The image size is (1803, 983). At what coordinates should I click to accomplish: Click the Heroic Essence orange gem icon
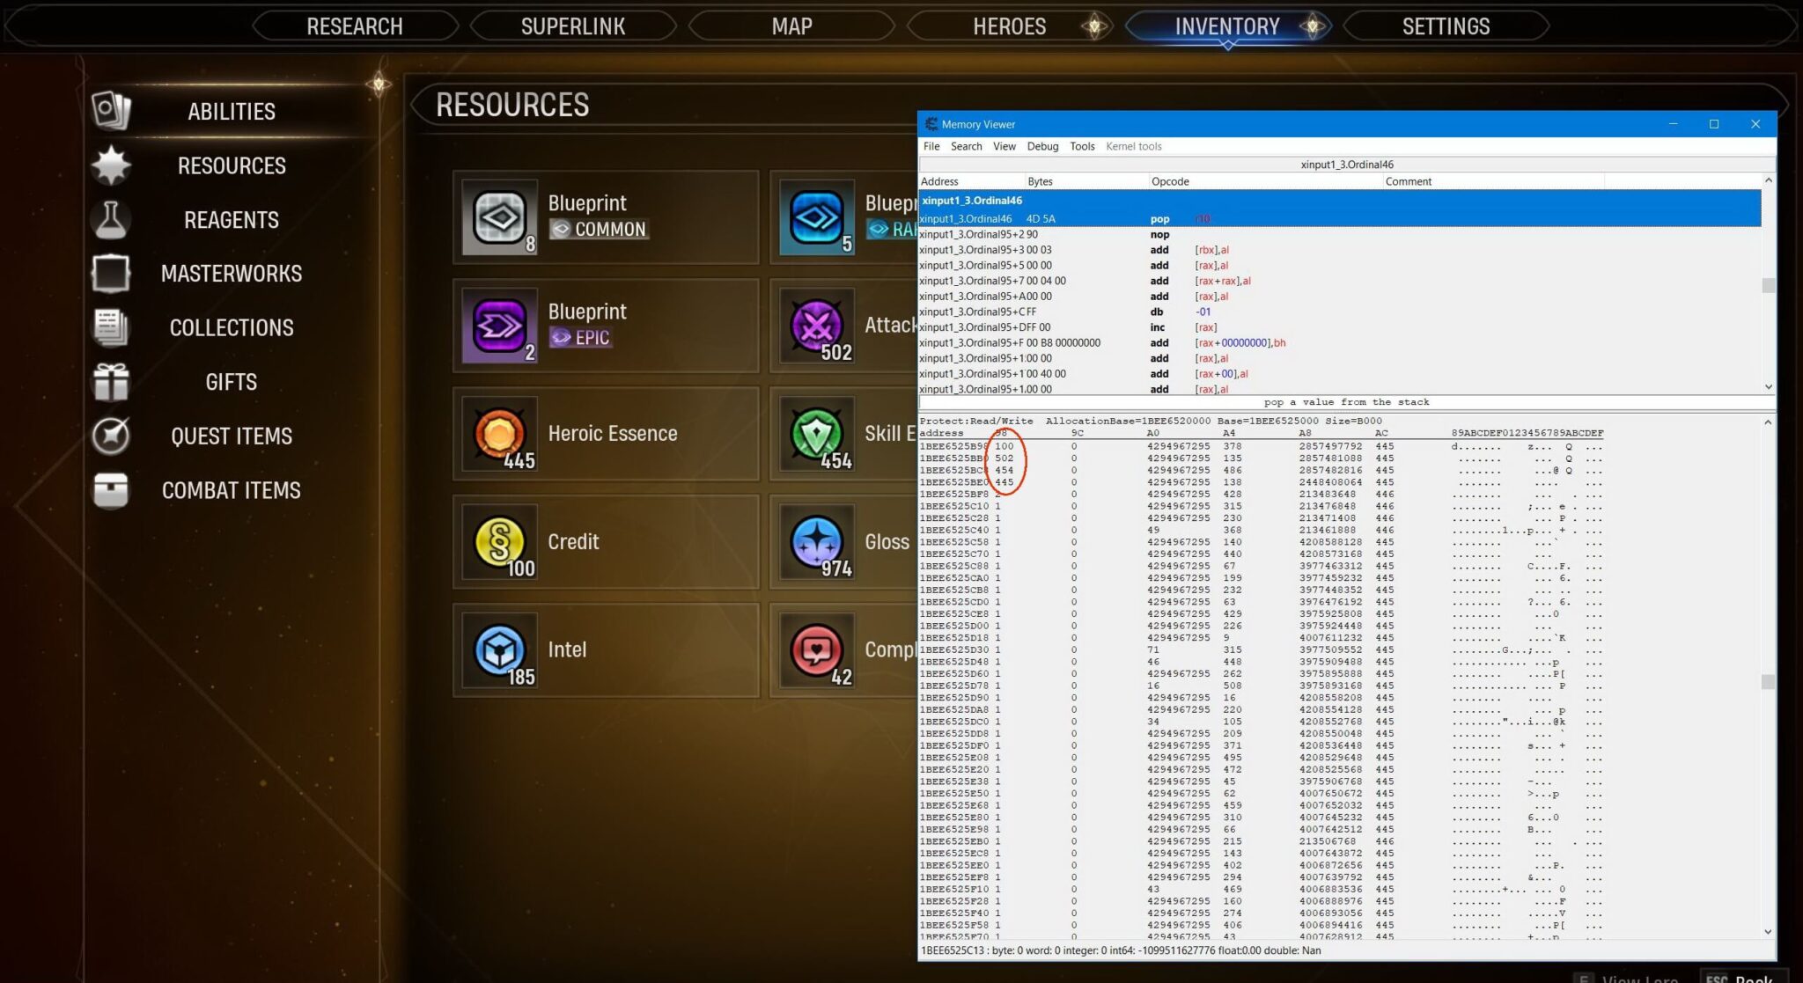pyautogui.click(x=500, y=433)
